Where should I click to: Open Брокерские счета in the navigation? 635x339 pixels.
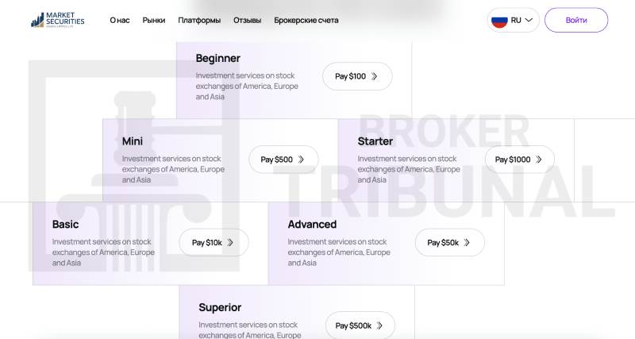click(306, 20)
